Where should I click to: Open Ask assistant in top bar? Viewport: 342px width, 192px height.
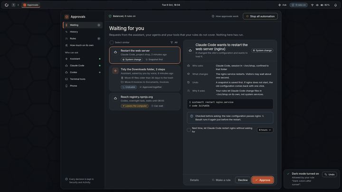[283, 5]
